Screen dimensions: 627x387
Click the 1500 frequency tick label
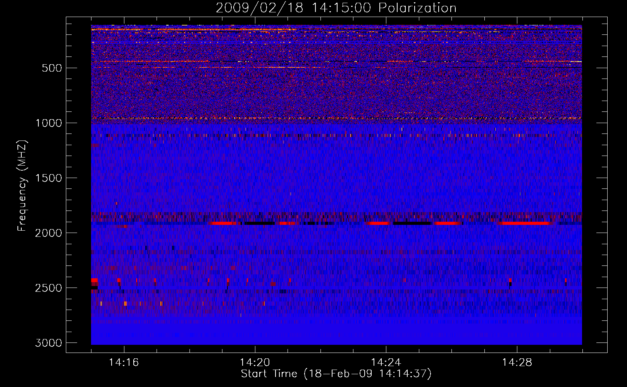pos(49,178)
